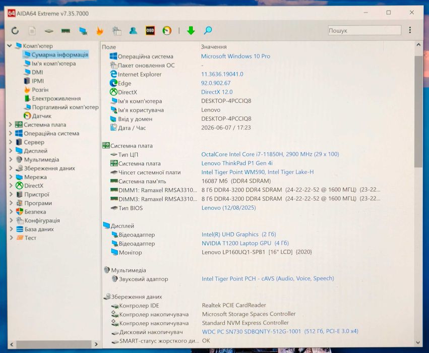Click the gauge icon beside Датчик
The width and height of the screenshot is (429, 353).
pos(27,116)
